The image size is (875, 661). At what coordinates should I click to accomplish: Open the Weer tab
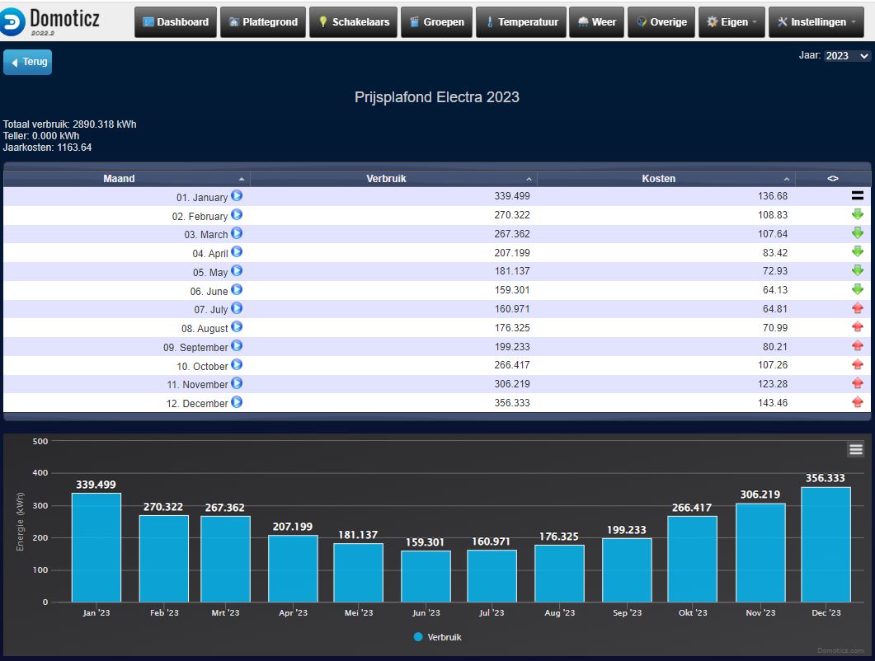tap(596, 21)
